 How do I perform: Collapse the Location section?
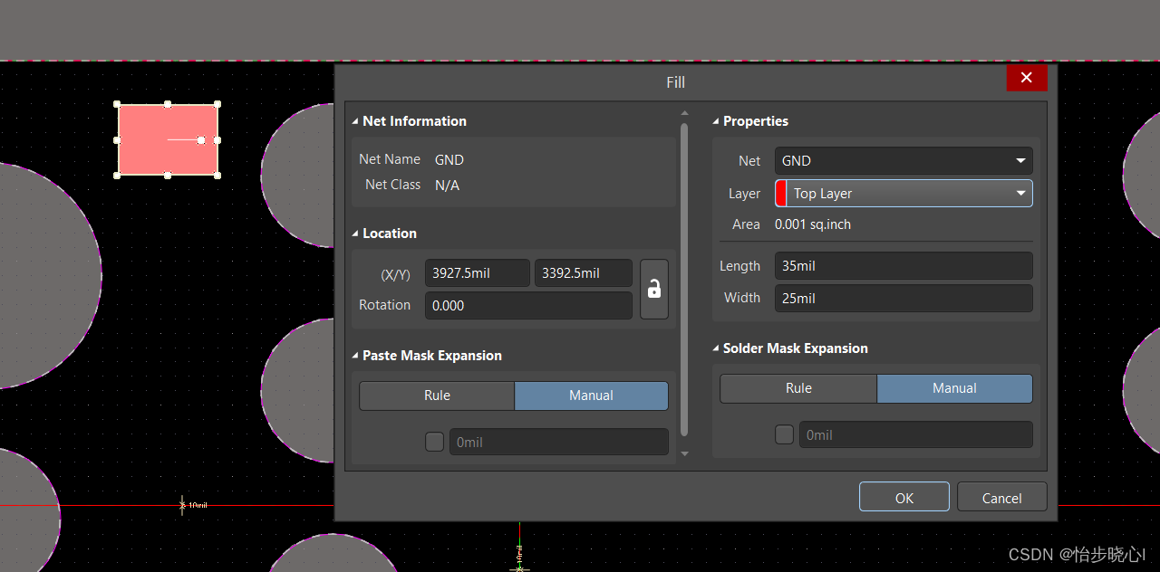356,234
